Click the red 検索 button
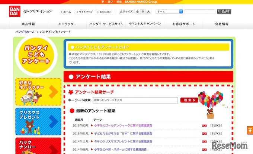Screen dimensions: 253x154 pos(189,100)
